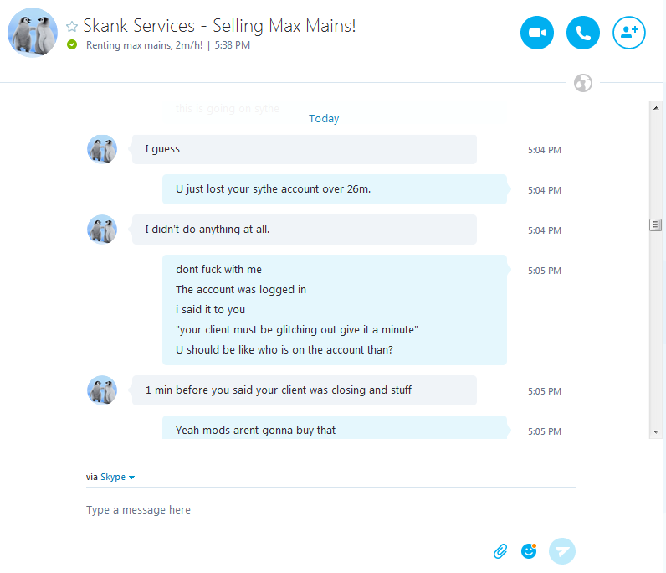Add people to this conversation
Image resolution: width=666 pixels, height=573 pixels.
629,33
